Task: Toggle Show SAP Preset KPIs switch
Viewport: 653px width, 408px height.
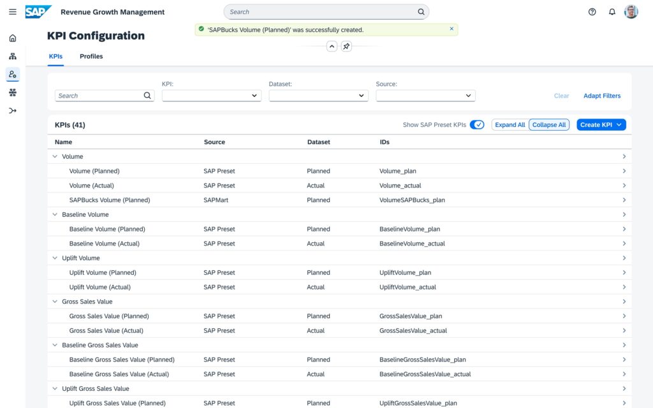Action: pos(477,124)
